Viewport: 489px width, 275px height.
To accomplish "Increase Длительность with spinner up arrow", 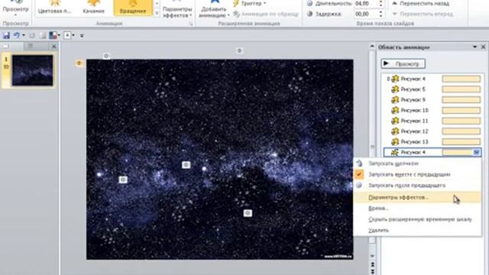I will pyautogui.click(x=381, y=2).
